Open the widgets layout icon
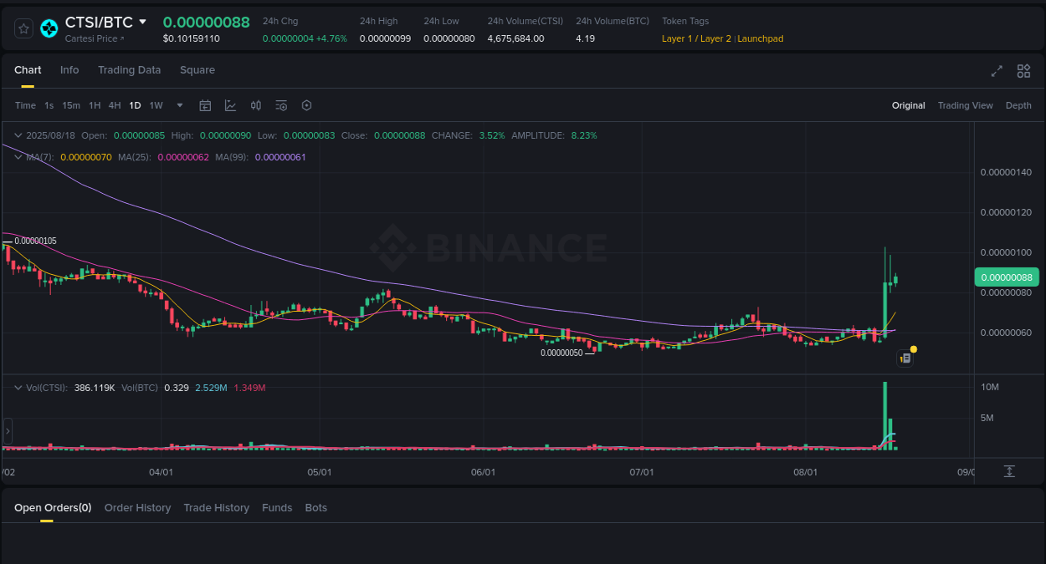Screen dimensions: 1046x564 point(1023,71)
